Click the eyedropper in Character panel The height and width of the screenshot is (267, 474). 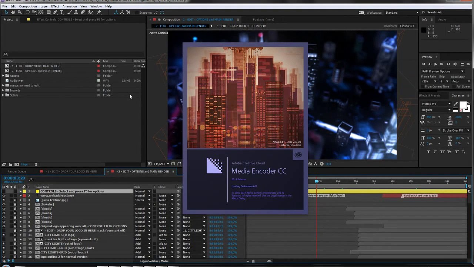[456, 104]
